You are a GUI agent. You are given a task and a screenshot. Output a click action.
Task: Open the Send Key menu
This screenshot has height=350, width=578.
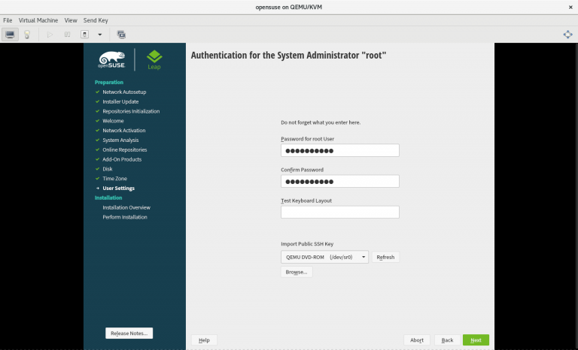point(96,20)
